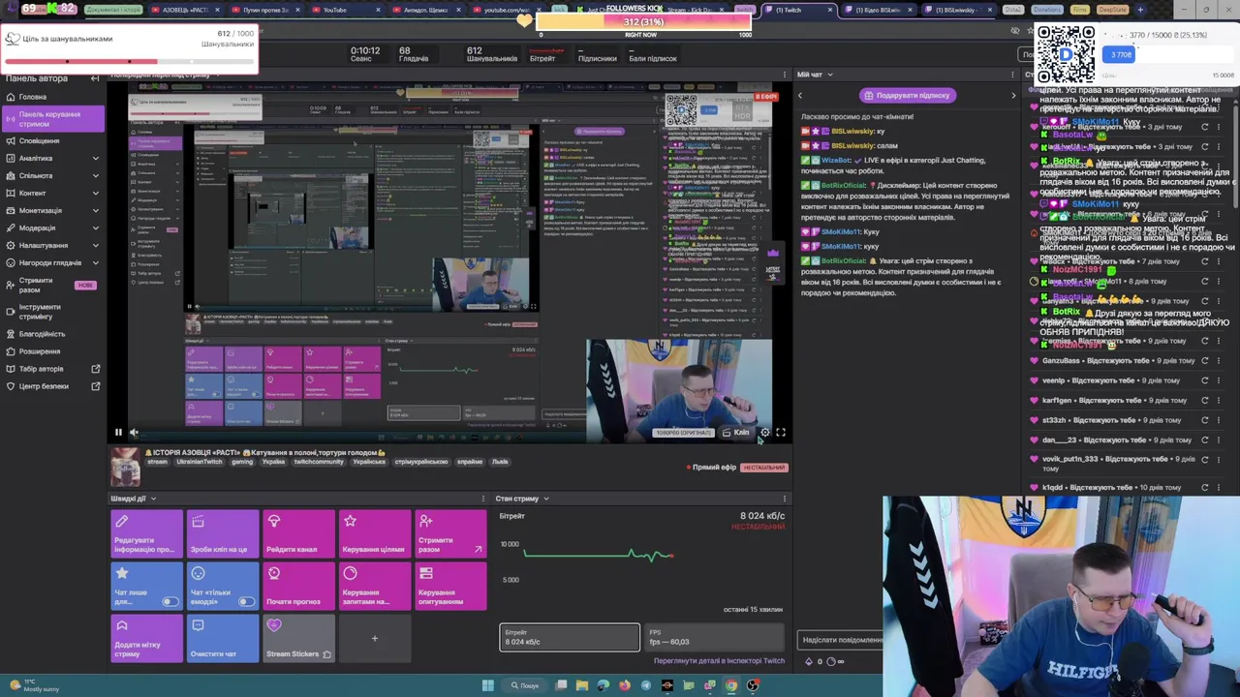Image resolution: width=1240 pixels, height=697 pixels.
Task: Open Розширення in the sidebar
Action: (x=52, y=351)
